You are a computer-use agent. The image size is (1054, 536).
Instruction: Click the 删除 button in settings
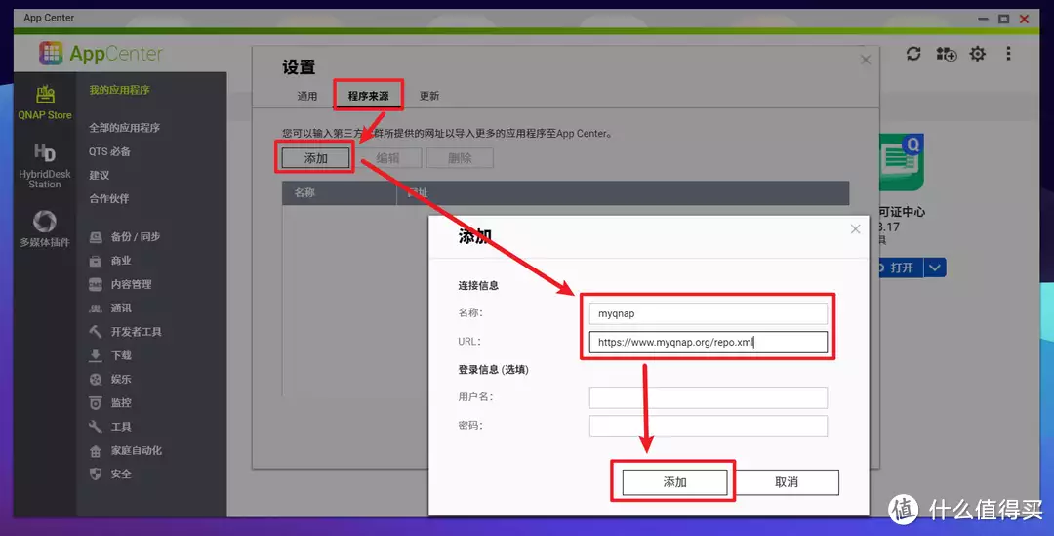(460, 158)
